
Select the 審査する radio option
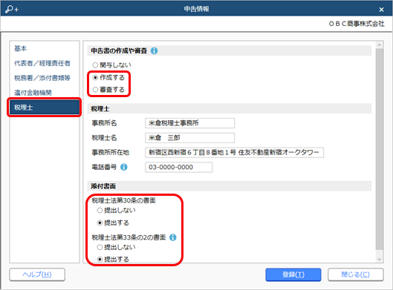[x=108, y=90]
